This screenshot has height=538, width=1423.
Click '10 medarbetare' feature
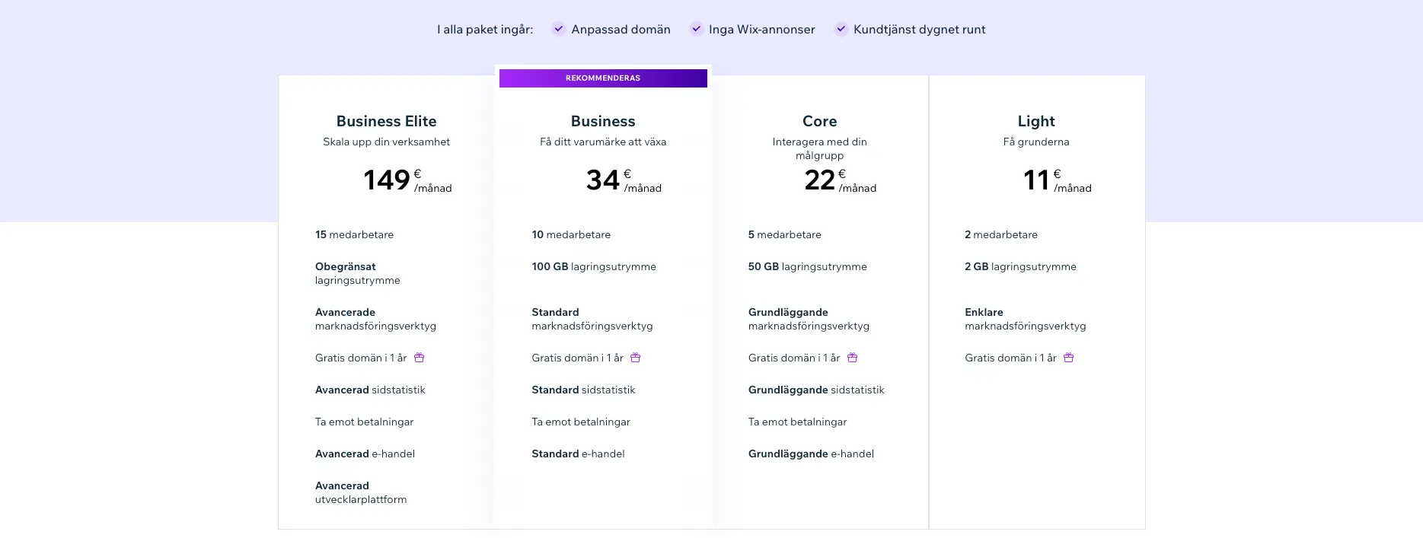coord(571,234)
